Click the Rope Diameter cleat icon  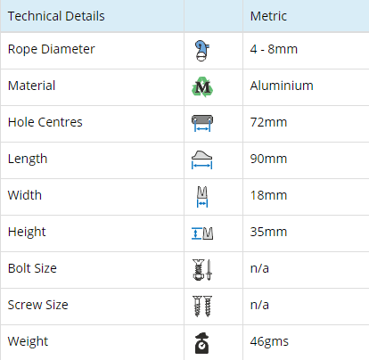pyautogui.click(x=202, y=51)
